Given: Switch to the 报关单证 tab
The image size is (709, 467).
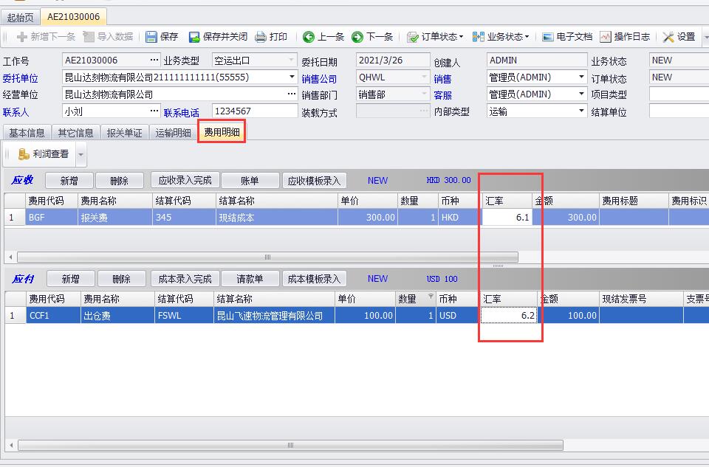Looking at the screenshot, I should coord(124,133).
